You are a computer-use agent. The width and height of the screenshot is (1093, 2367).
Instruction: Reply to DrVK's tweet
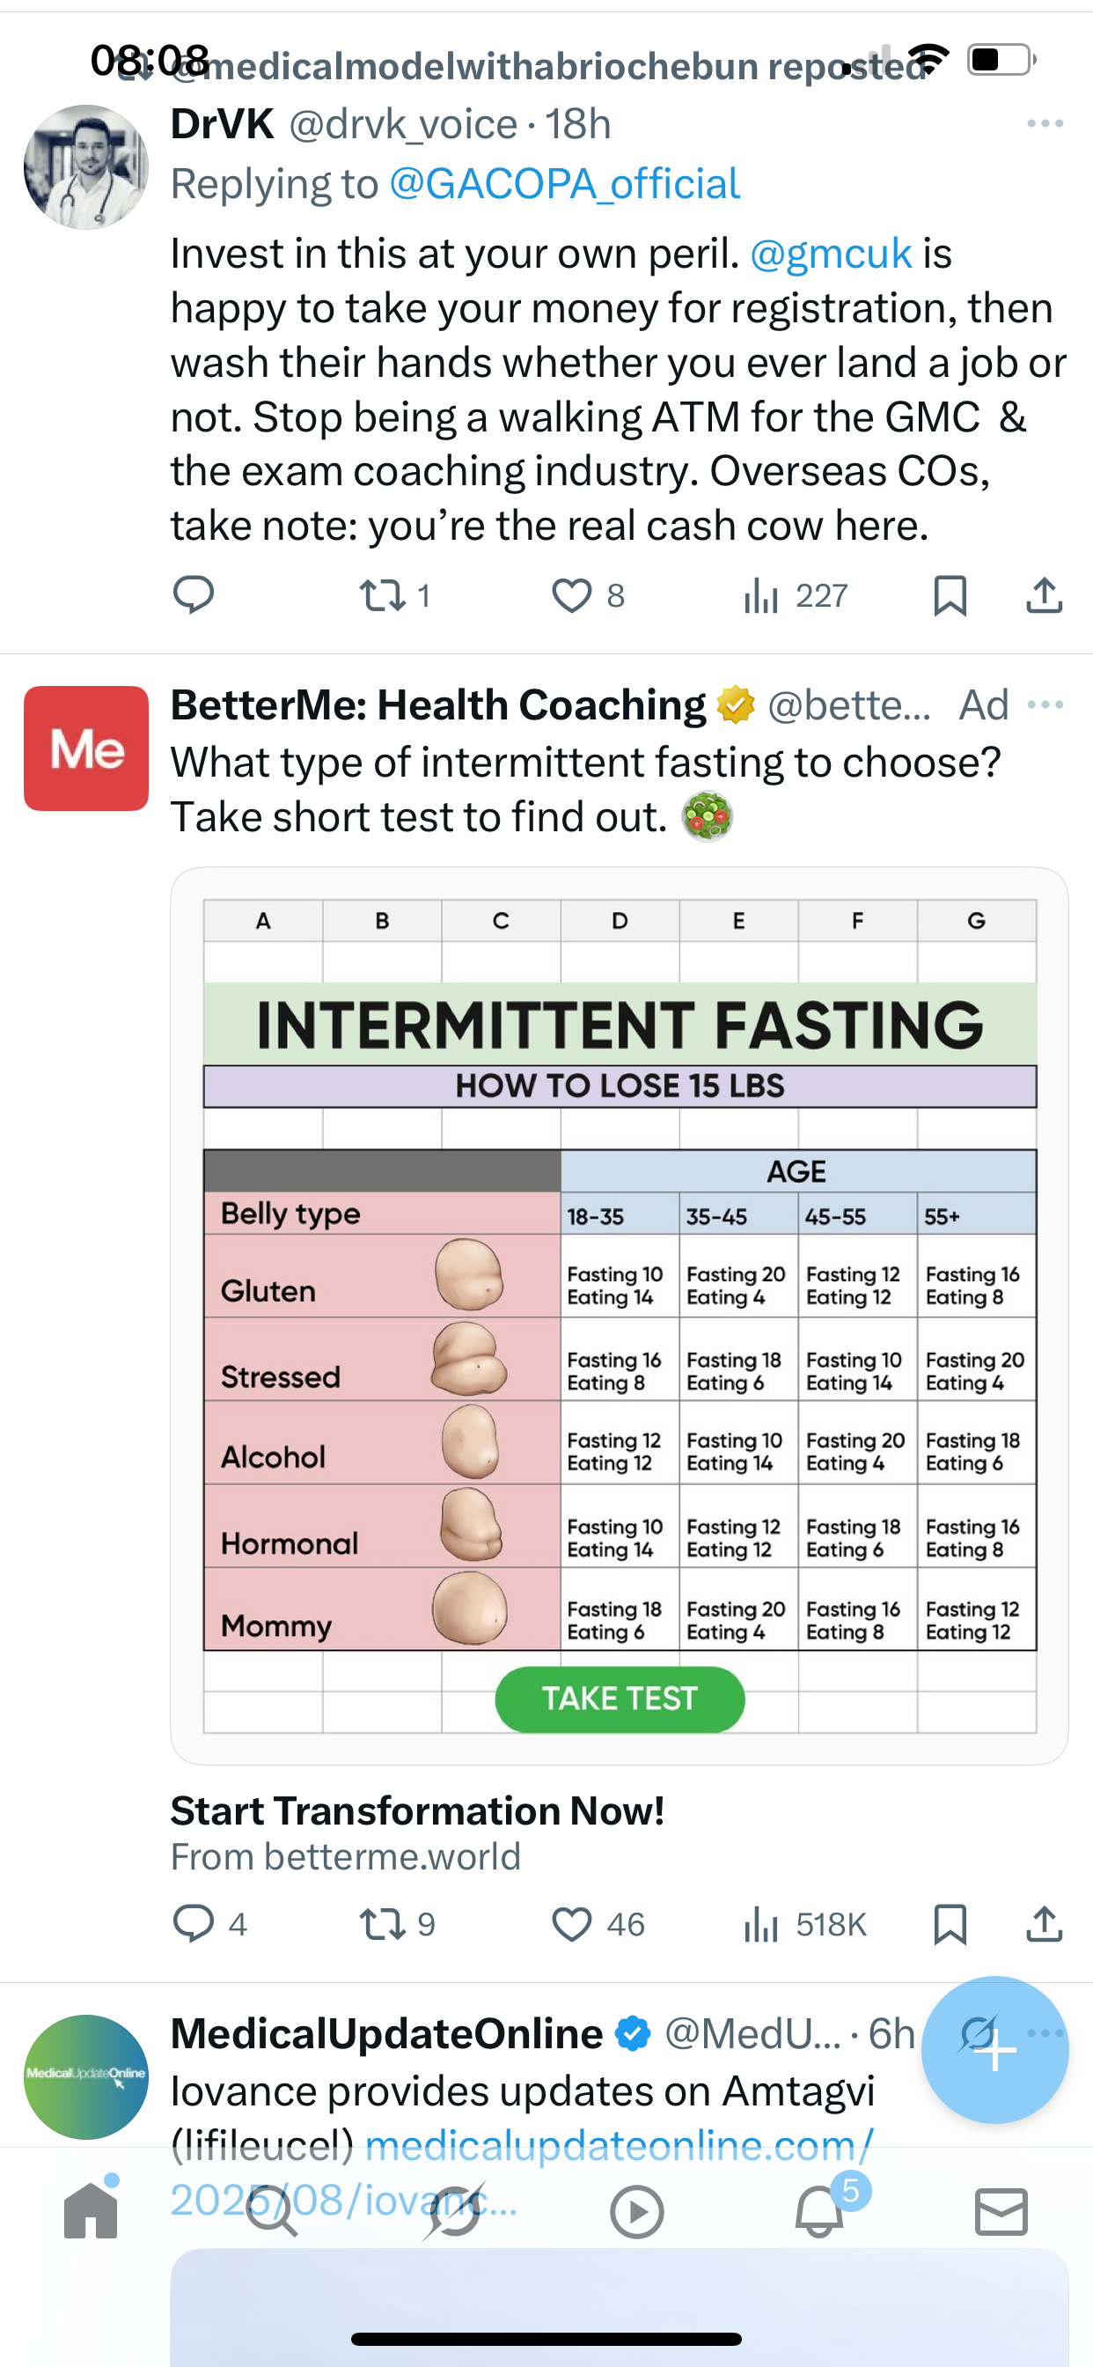pos(193,595)
